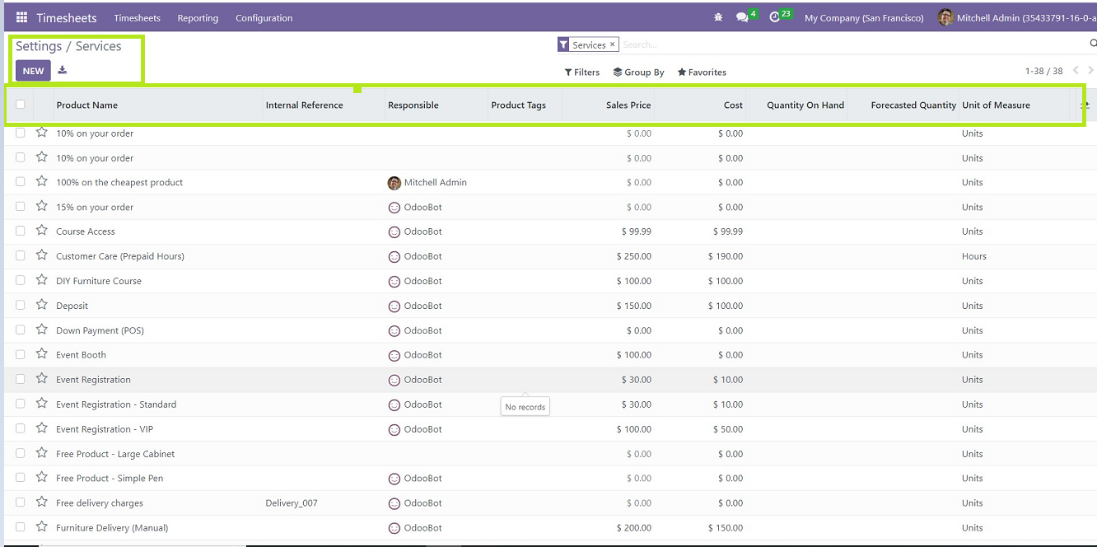This screenshot has height=547, width=1097.
Task: Click the Mitchell Admin avatar in navbar
Action: pos(945,17)
